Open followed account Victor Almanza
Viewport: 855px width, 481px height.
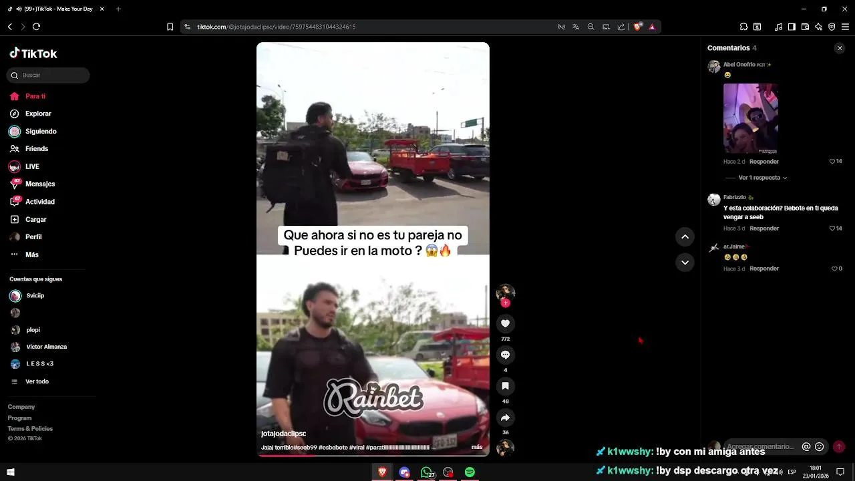click(39, 347)
